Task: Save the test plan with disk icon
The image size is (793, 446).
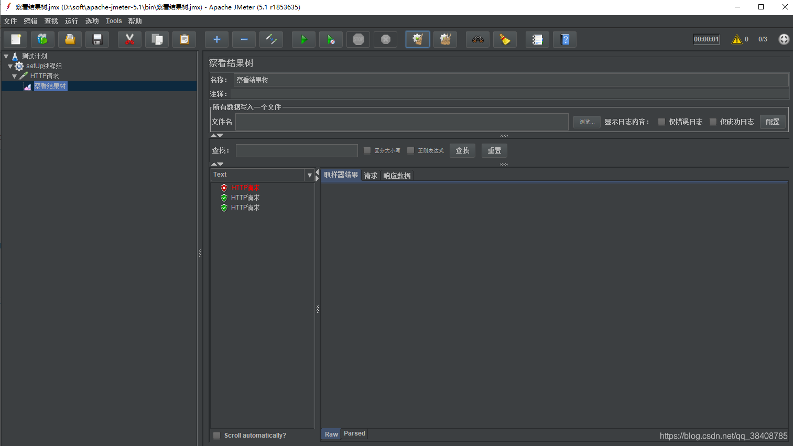Action: (97, 39)
